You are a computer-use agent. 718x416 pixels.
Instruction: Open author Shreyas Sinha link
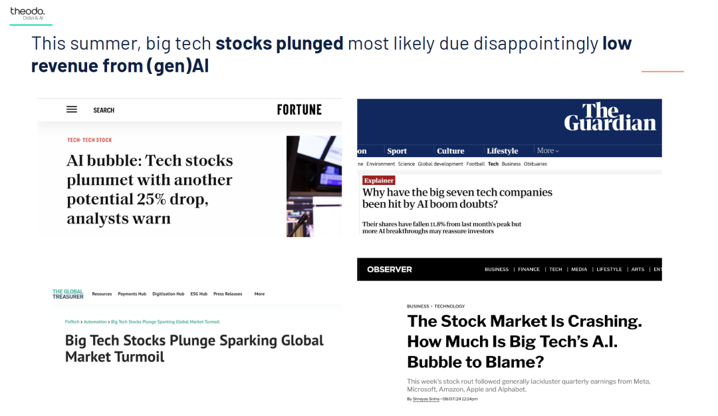tap(426, 399)
